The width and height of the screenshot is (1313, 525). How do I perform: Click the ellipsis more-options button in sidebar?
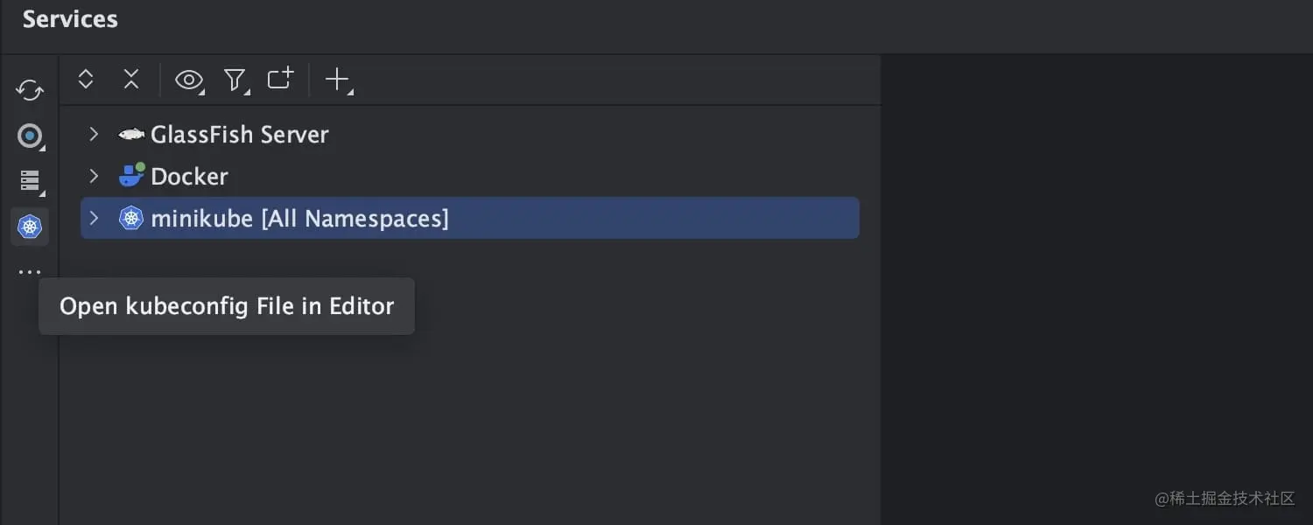point(29,271)
